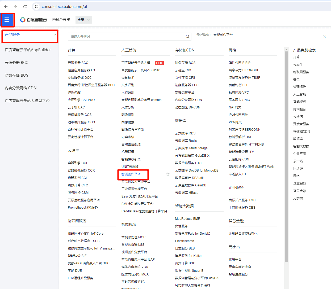Open 媒体内容审核 VCR
Screen dimensions: 331x289
pos(135,267)
